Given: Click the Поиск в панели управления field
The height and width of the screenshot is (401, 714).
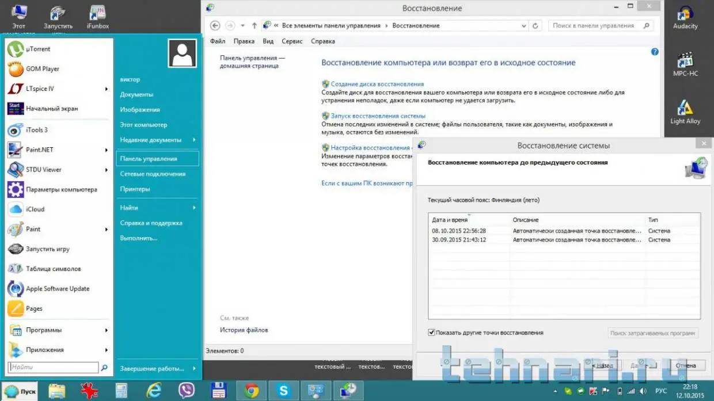Looking at the screenshot, I should coord(601,25).
